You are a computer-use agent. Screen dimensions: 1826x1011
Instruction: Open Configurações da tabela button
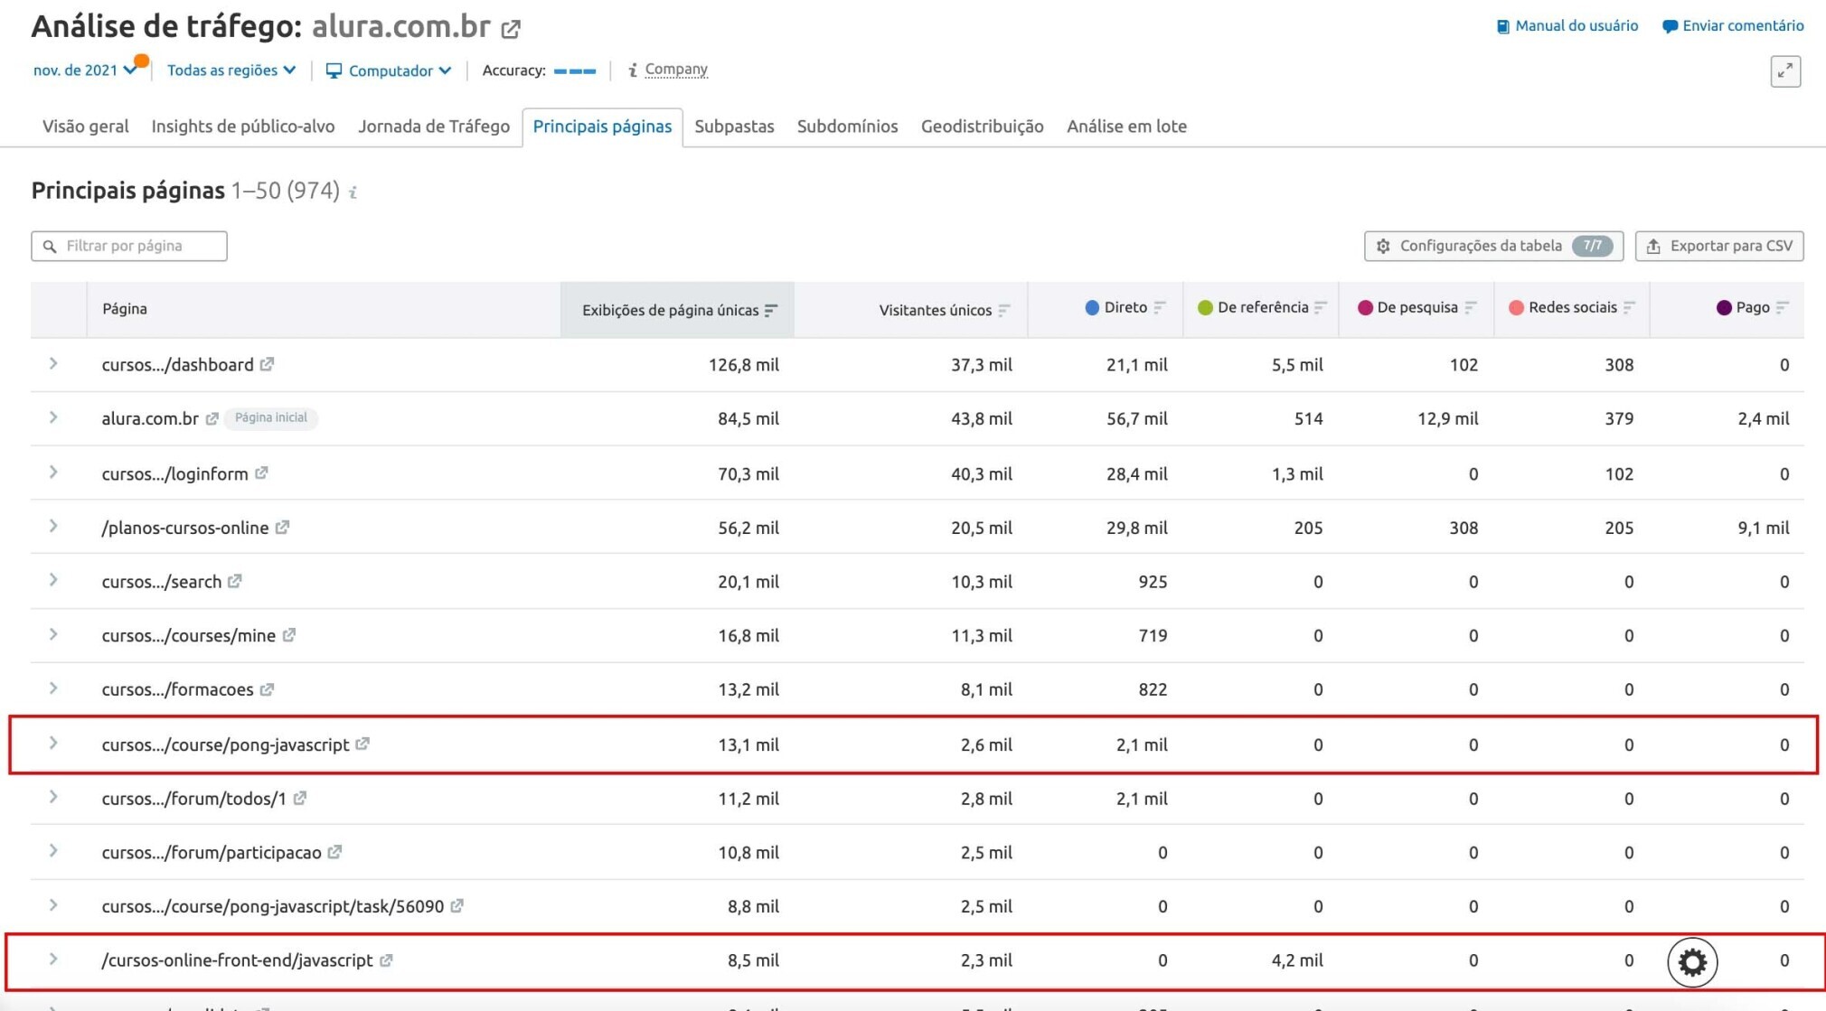coord(1493,246)
